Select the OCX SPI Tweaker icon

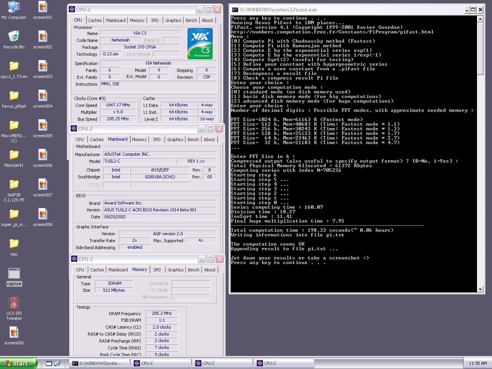point(14,303)
